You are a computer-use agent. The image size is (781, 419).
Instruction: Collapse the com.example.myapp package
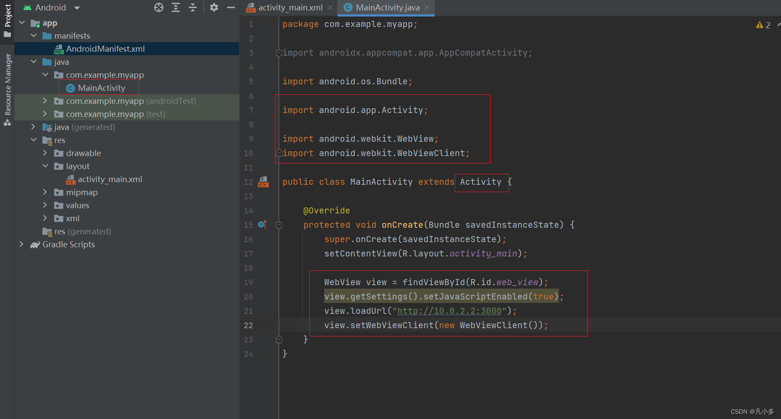click(x=45, y=75)
